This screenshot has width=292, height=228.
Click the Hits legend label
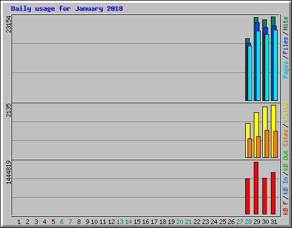click(286, 23)
